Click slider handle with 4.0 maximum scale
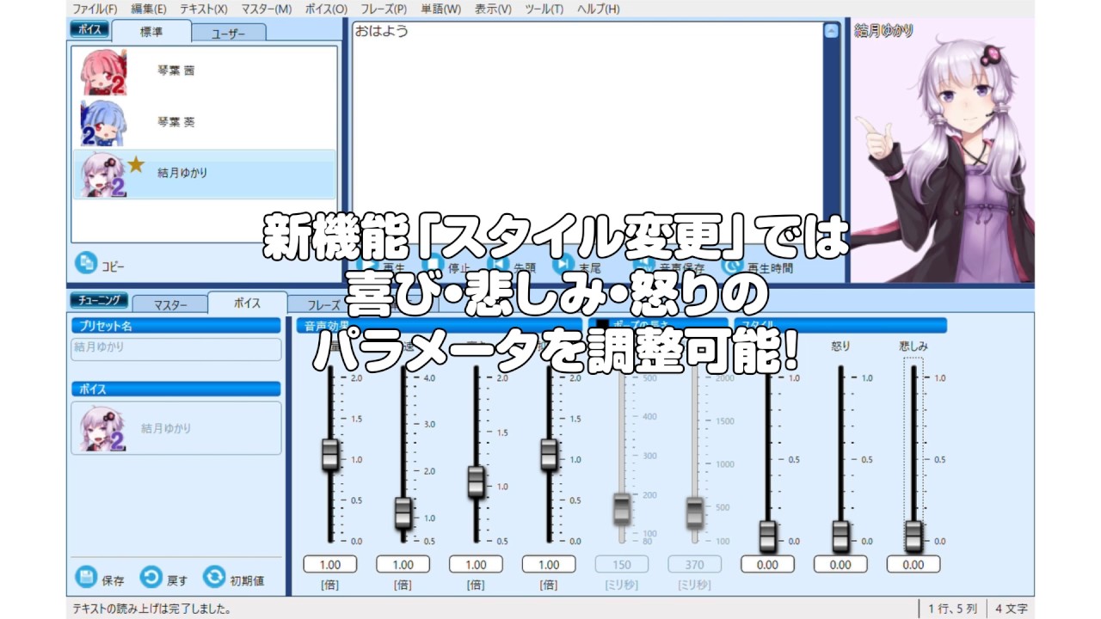The width and height of the screenshot is (1101, 619). point(403,512)
